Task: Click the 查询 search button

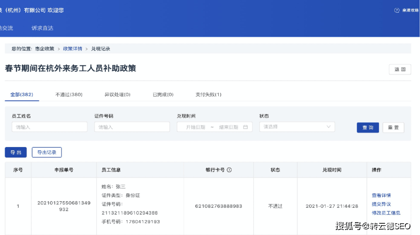Action: 368,128
